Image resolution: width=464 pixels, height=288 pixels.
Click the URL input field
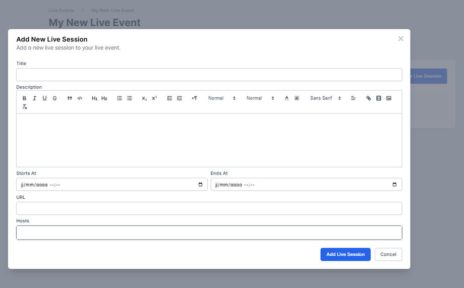[x=209, y=208]
